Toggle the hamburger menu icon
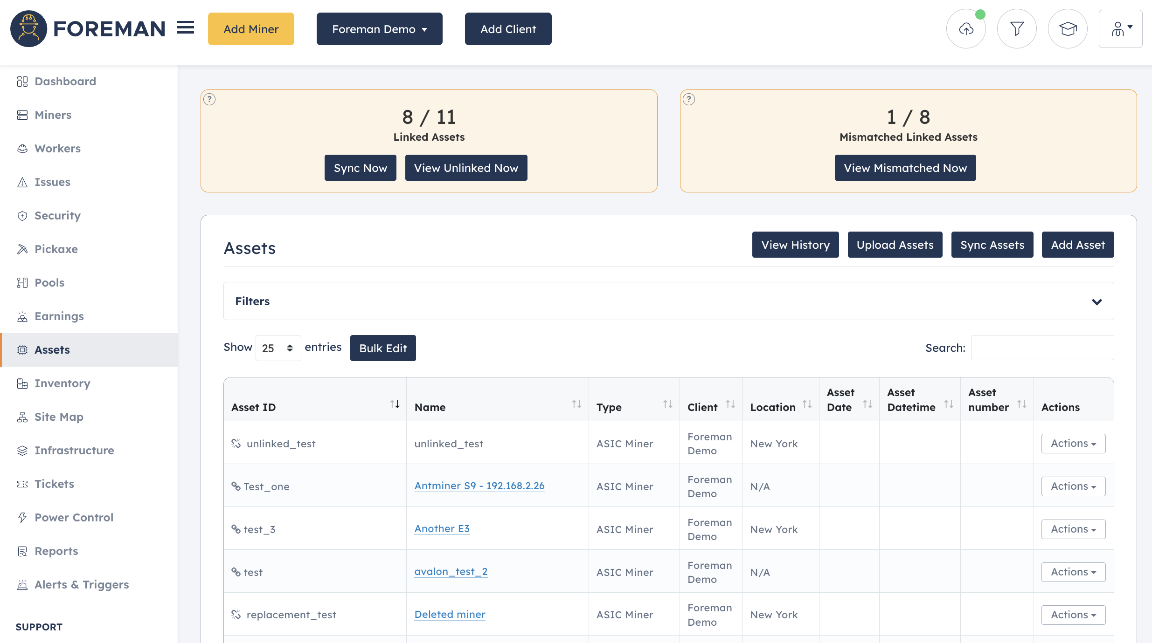Image resolution: width=1152 pixels, height=643 pixels. point(186,28)
